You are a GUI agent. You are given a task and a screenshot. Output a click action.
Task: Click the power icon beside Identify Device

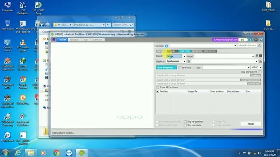260,46
